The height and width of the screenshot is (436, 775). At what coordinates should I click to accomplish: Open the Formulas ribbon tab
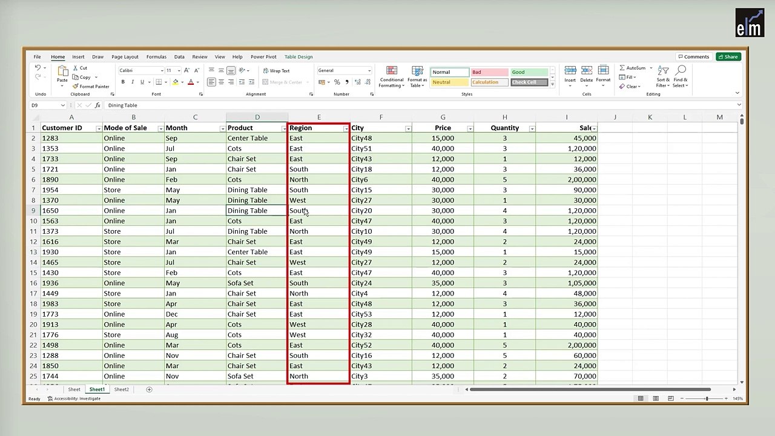pos(156,57)
